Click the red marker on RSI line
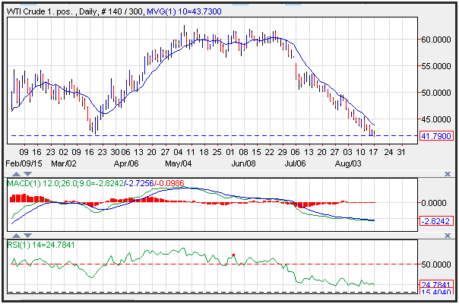Screen dimensions: 459x304 point(233,255)
